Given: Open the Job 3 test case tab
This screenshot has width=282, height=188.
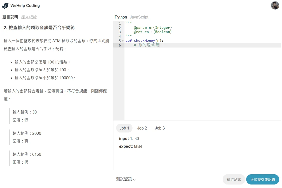Looking at the screenshot, I should tap(160, 128).
